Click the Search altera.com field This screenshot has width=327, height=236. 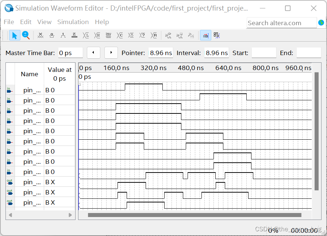(x=281, y=23)
